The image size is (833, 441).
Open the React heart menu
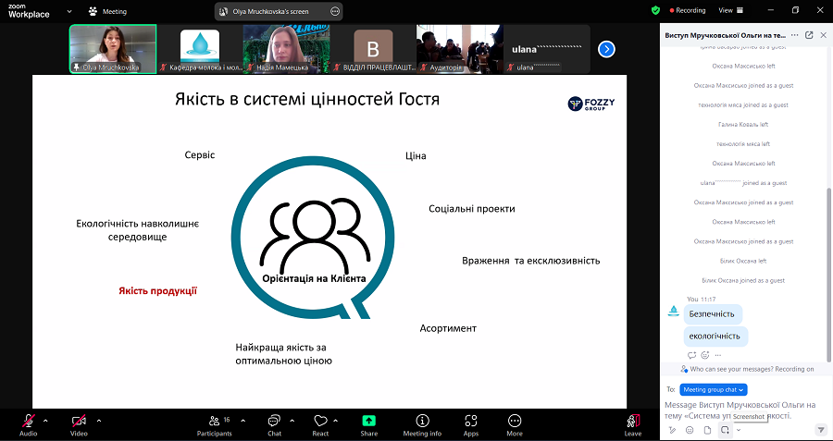[x=320, y=425]
